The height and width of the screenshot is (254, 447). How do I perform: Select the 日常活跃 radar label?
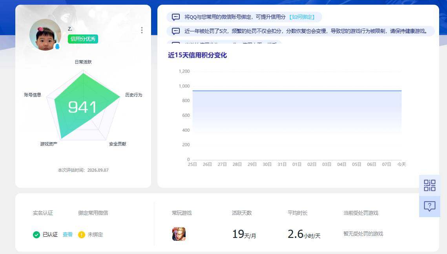click(x=83, y=62)
